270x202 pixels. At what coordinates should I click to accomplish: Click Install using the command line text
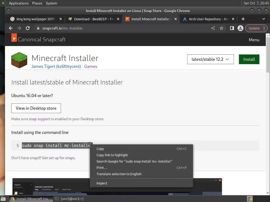[40, 133]
